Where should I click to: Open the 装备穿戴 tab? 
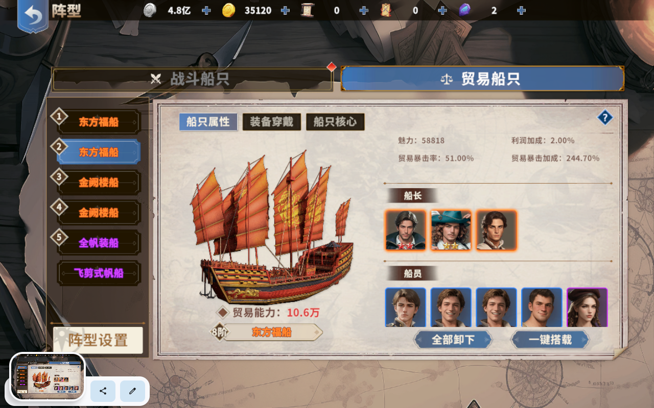click(271, 122)
